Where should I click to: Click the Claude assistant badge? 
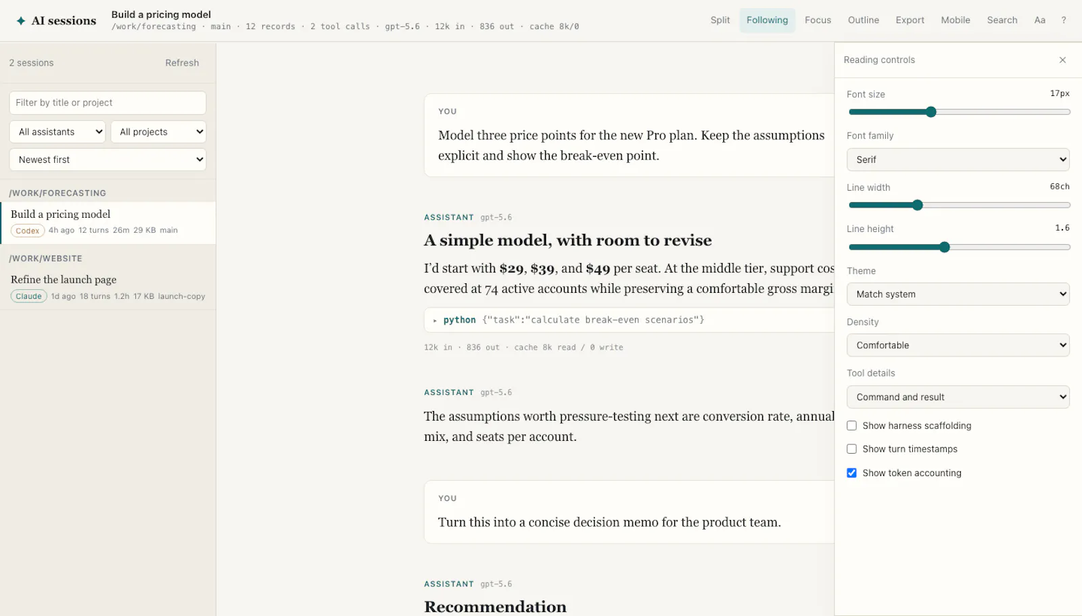(29, 297)
